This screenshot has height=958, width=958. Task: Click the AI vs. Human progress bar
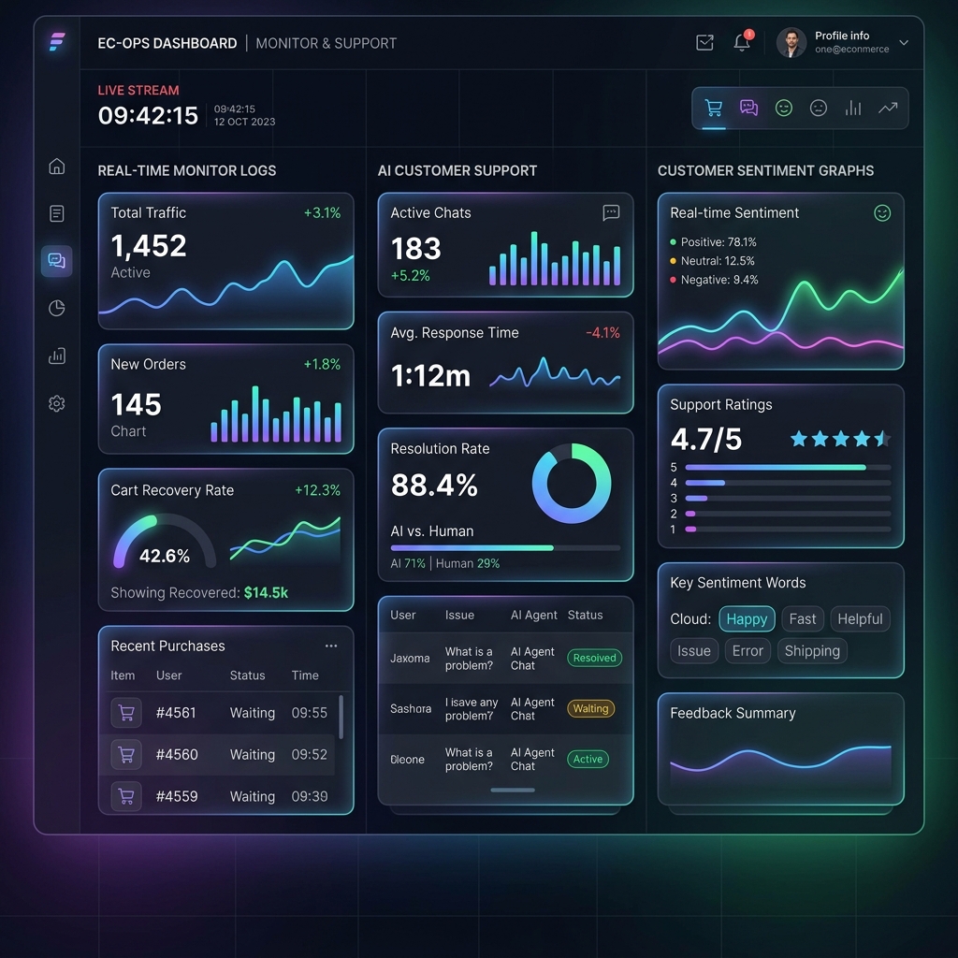(505, 548)
